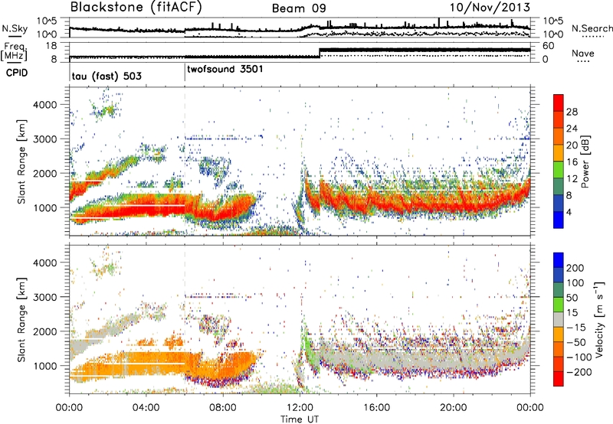Screen dimensions: 613x424
Task: Select the '28' value on Power scale
Action: pyautogui.click(x=572, y=112)
